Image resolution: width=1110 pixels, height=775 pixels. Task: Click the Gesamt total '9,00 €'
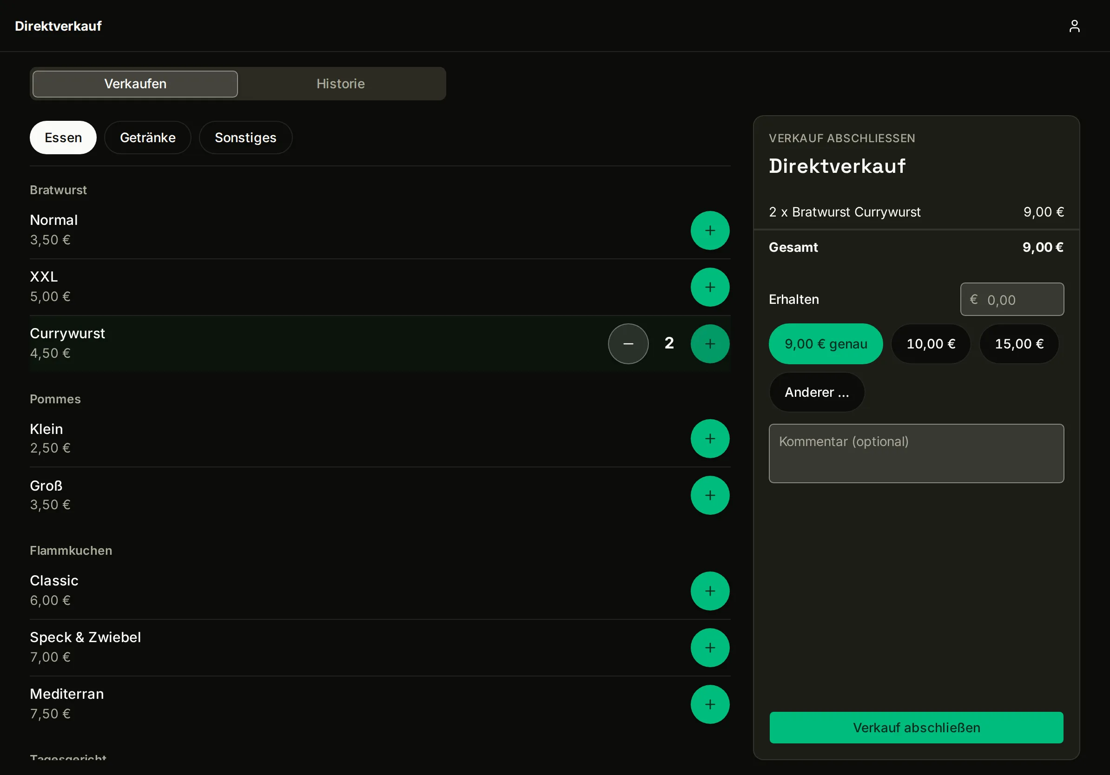tap(1043, 247)
